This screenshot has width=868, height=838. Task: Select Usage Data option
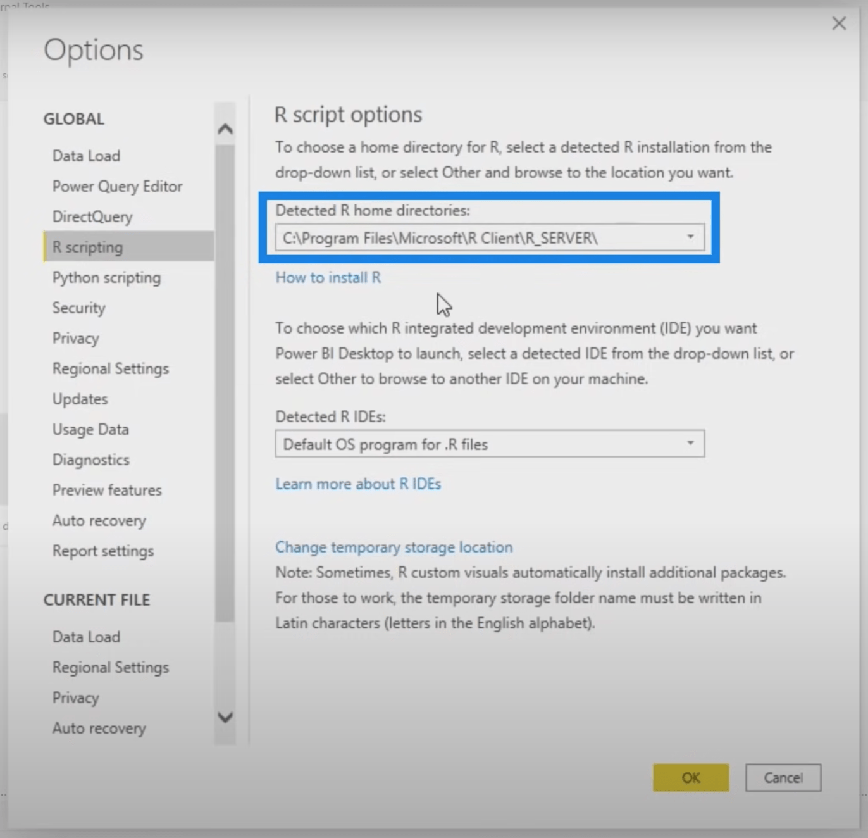[90, 429]
